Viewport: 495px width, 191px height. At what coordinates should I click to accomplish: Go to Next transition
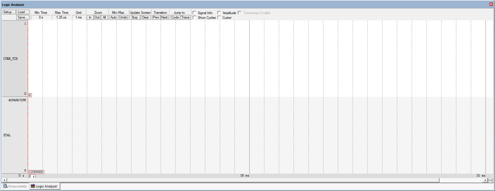165,17
